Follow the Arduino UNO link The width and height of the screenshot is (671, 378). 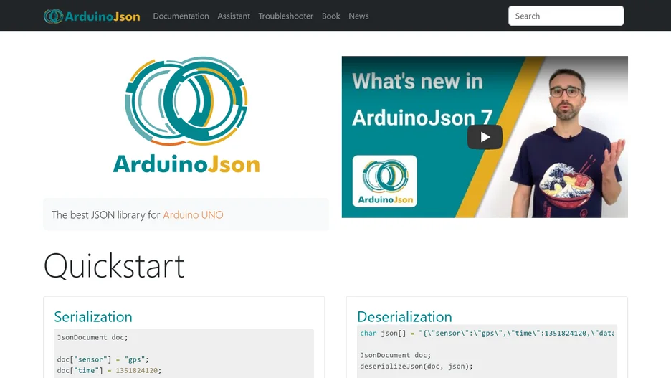tap(193, 215)
